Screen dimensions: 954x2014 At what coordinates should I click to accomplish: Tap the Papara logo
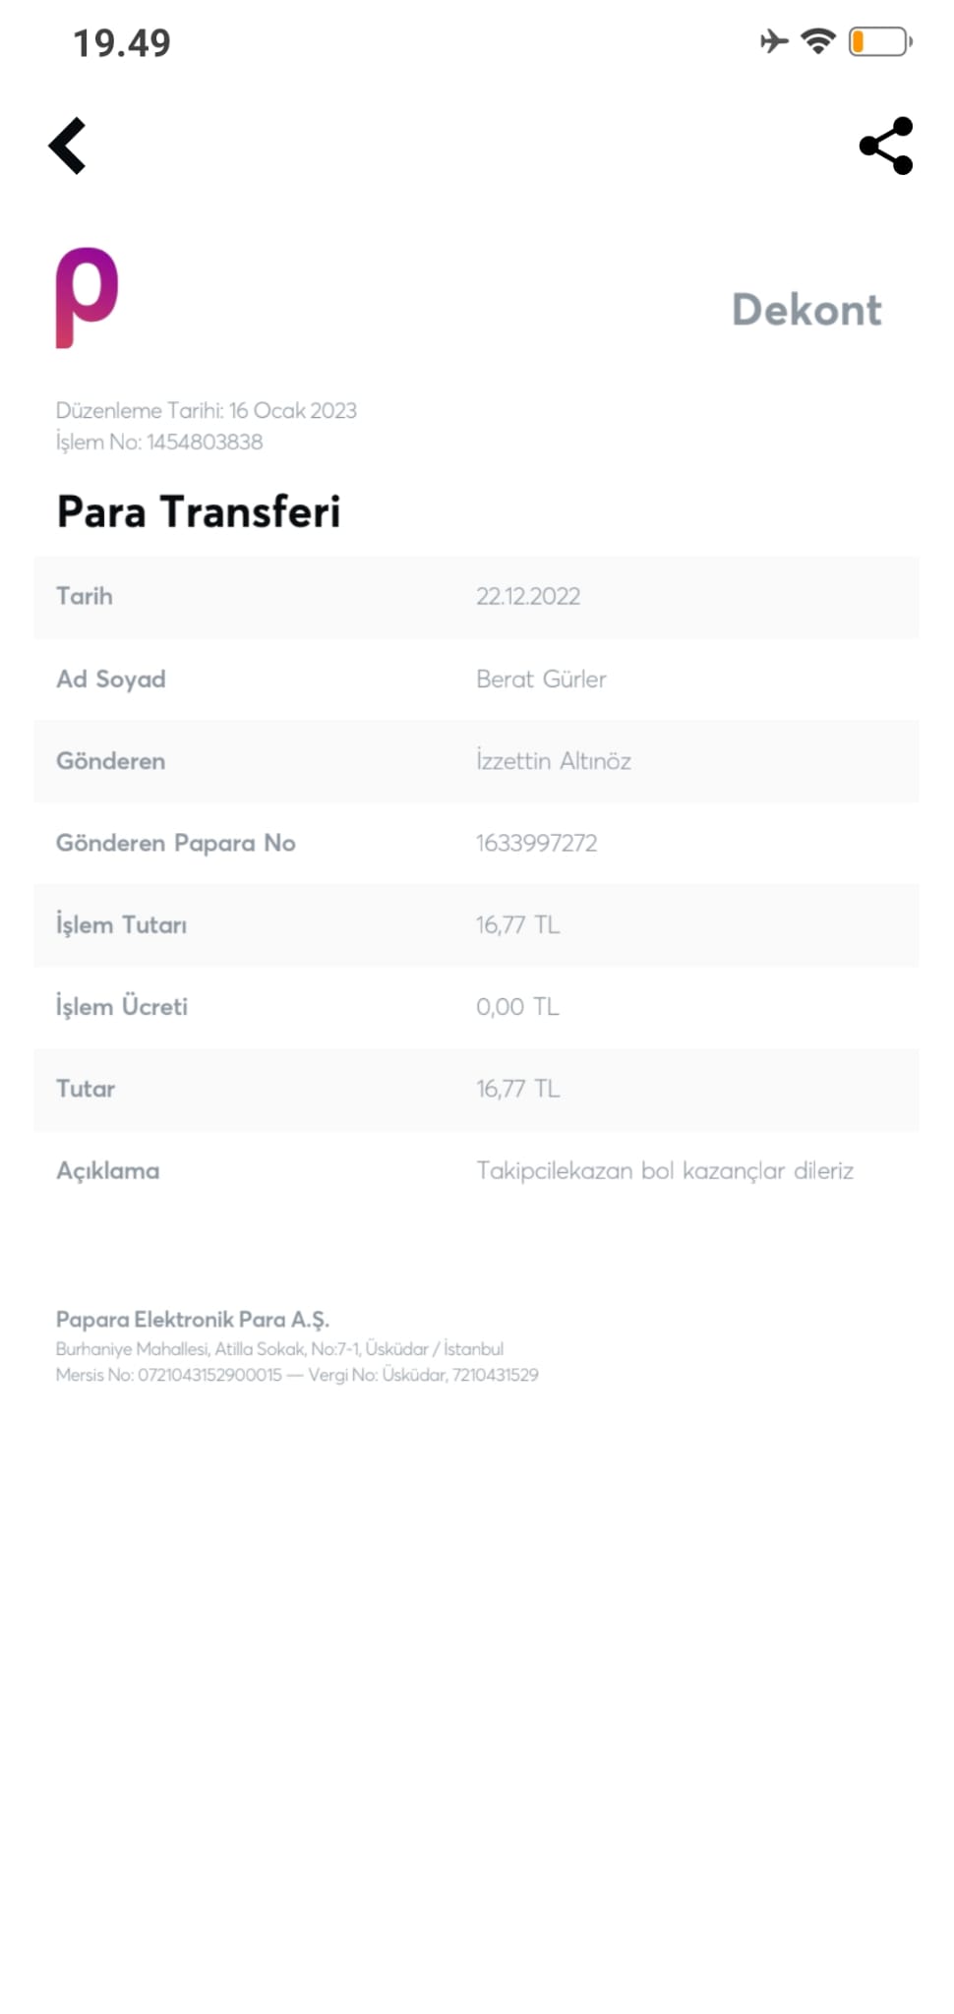87,298
